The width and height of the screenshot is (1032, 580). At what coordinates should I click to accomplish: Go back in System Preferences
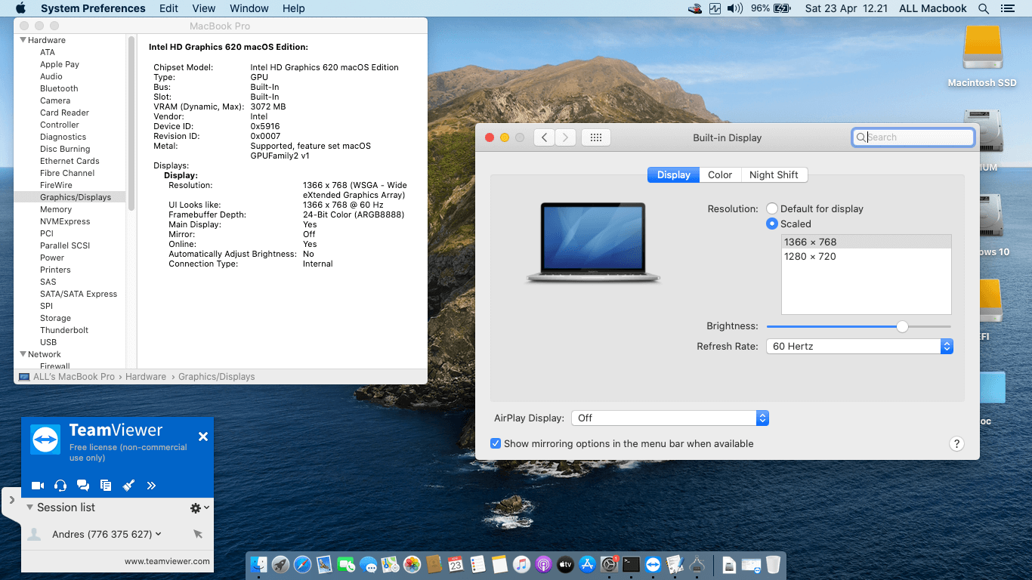coord(544,137)
